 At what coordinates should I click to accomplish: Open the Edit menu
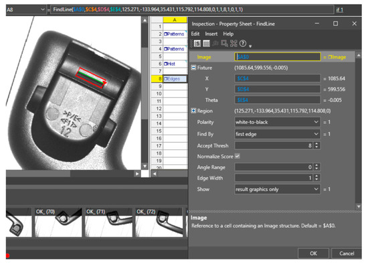[x=195, y=34]
